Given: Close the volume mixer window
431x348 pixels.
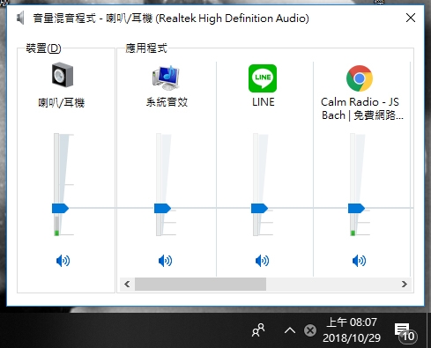Looking at the screenshot, I should point(411,18).
